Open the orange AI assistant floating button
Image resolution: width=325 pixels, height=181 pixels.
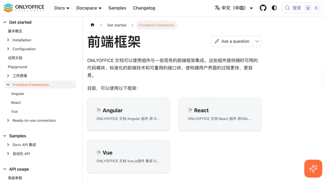[313, 169]
